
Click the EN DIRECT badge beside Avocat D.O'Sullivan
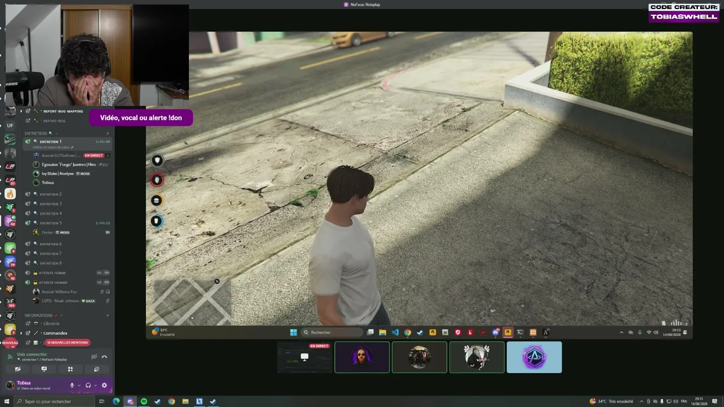click(x=94, y=155)
